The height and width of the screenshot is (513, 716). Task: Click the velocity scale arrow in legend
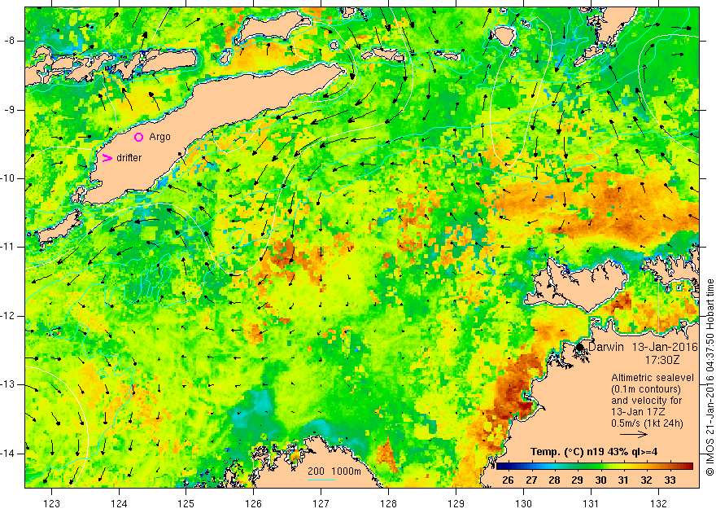[634, 435]
